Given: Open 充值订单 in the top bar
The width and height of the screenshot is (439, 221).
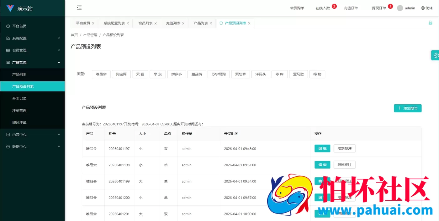Looking at the screenshot, I should point(351,8).
